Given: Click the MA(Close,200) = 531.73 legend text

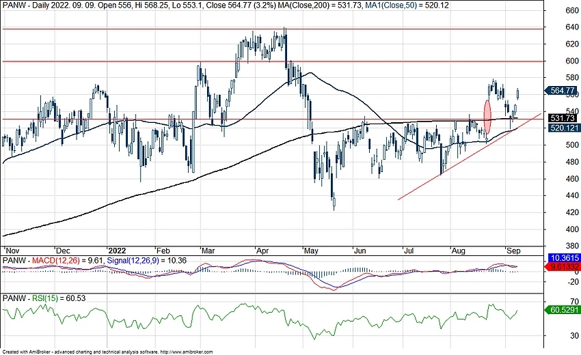Looking at the screenshot, I should tap(320, 5).
